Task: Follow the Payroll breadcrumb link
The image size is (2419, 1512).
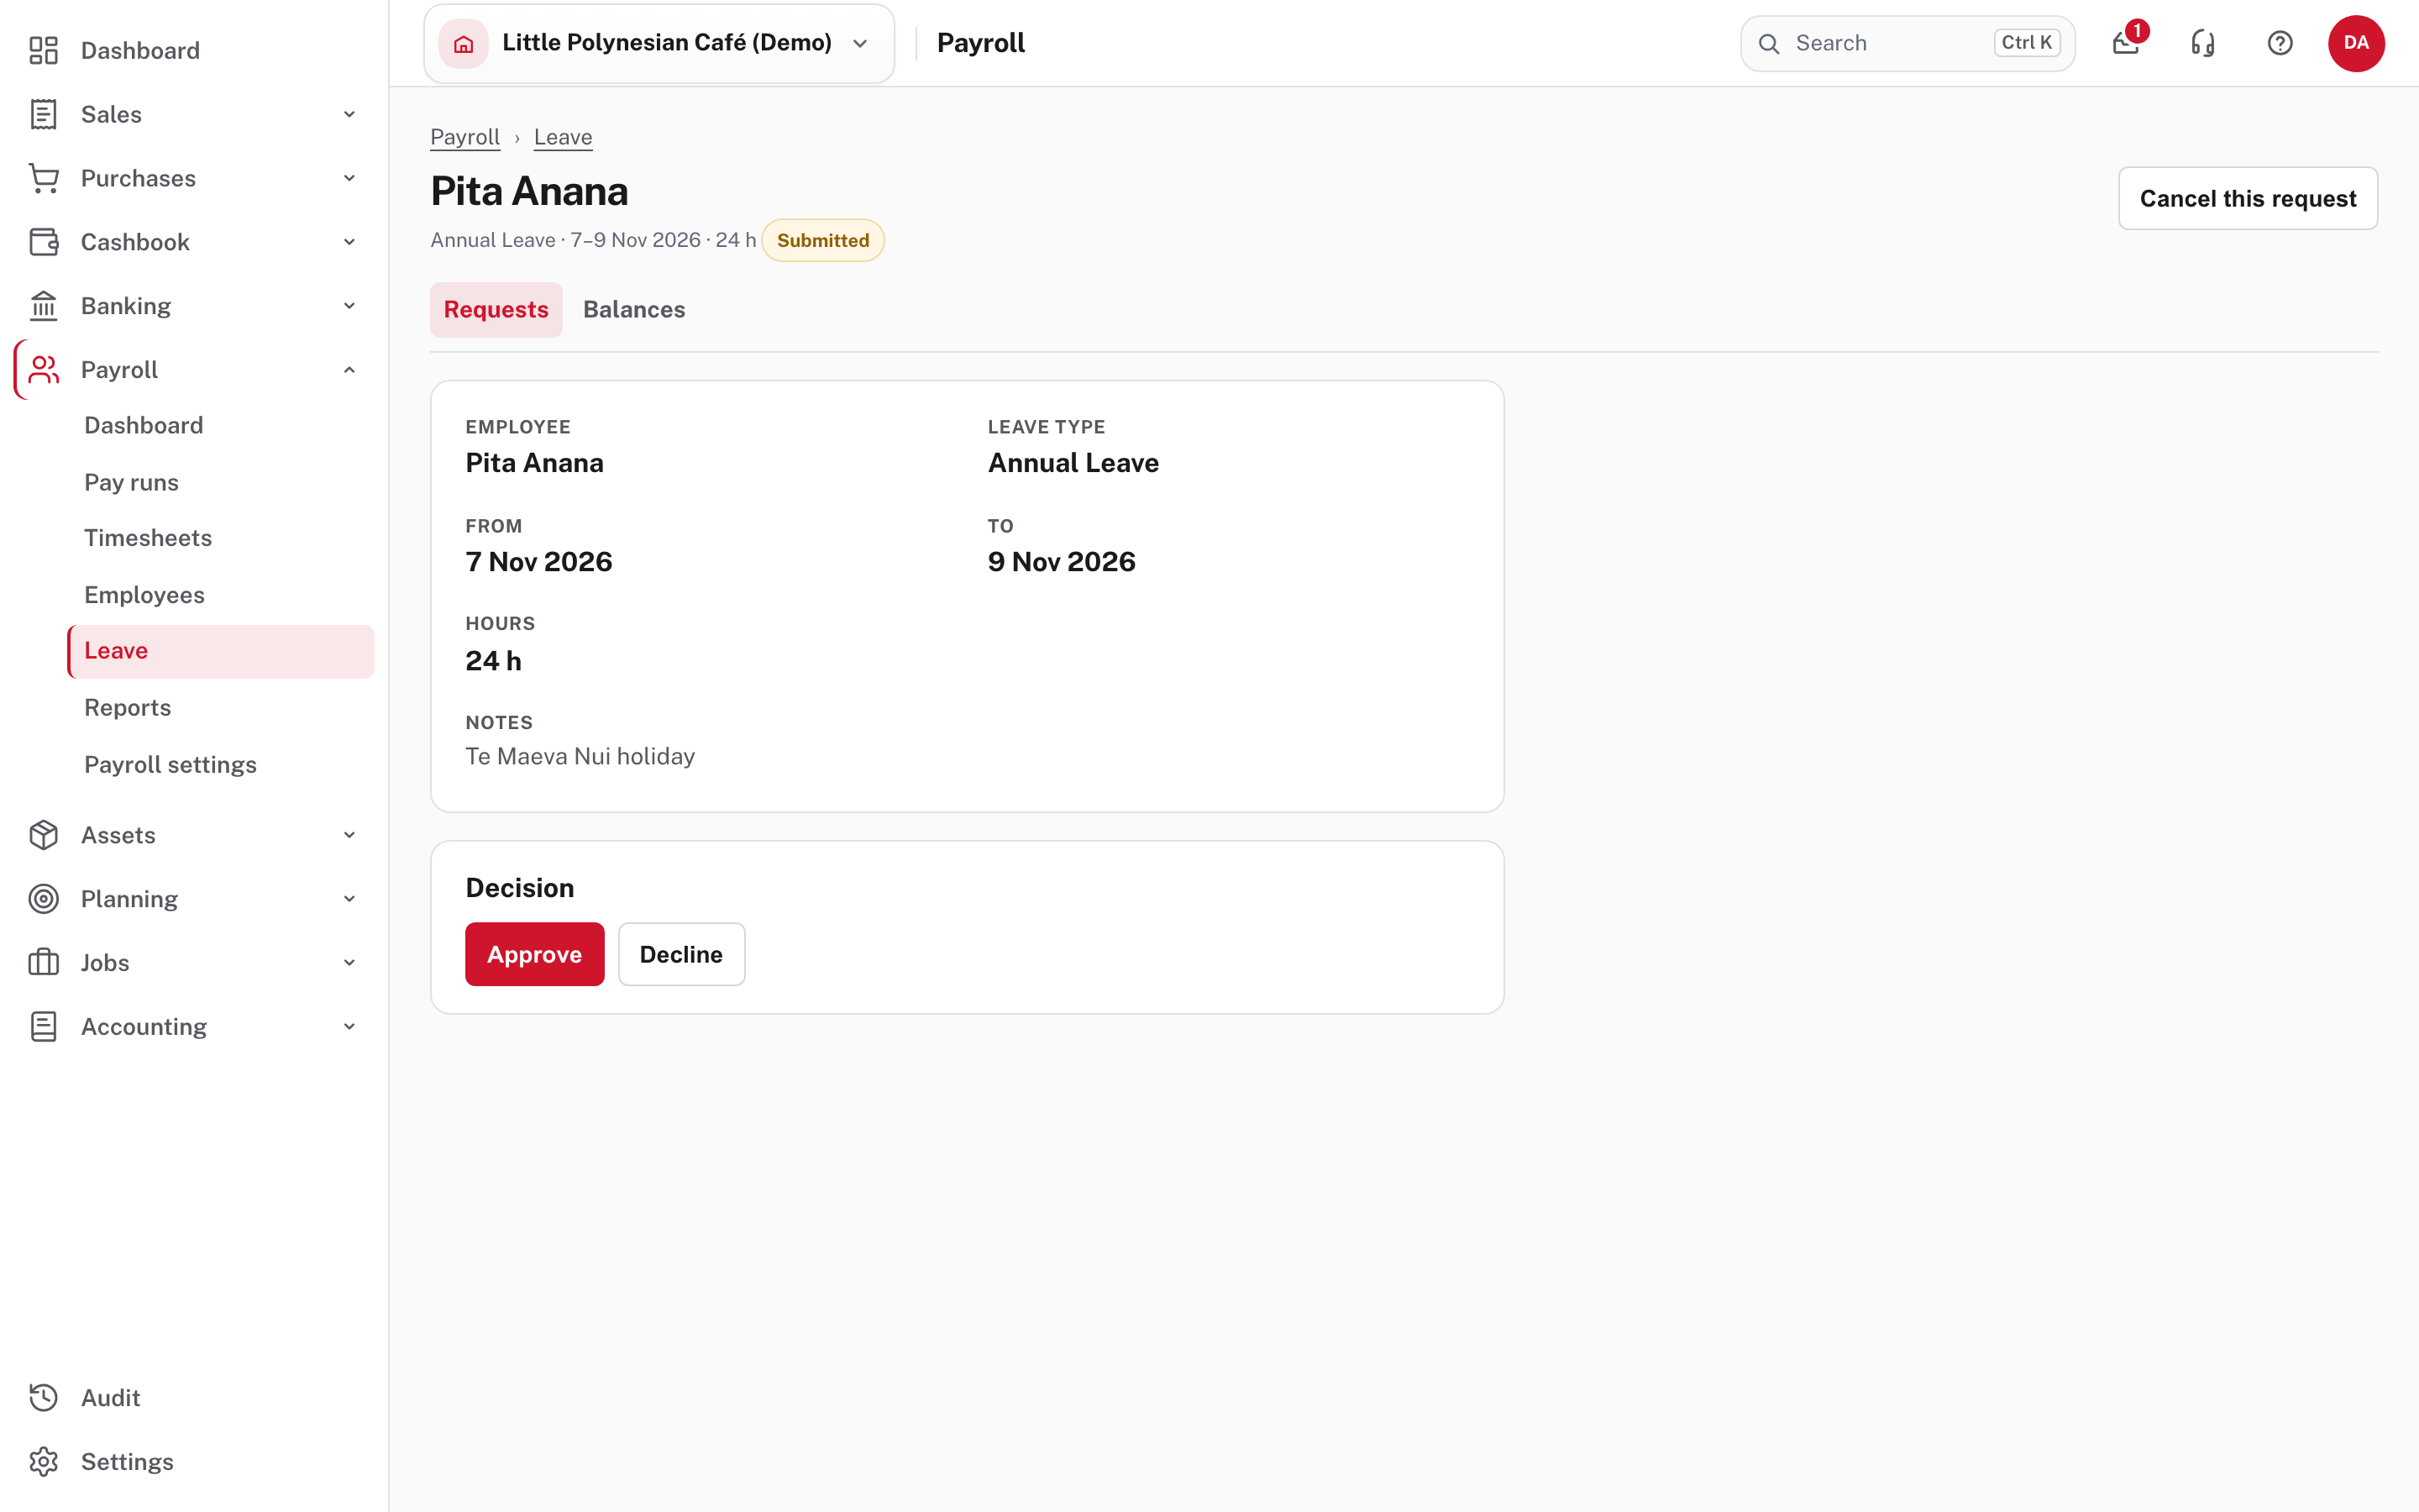Action: point(464,137)
